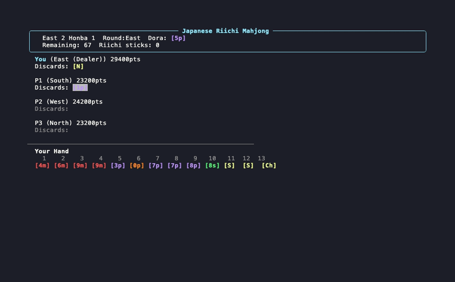Image resolution: width=455 pixels, height=282 pixels.
Task: Click the Japanese Riichi Mahjong title
Action: (226, 31)
